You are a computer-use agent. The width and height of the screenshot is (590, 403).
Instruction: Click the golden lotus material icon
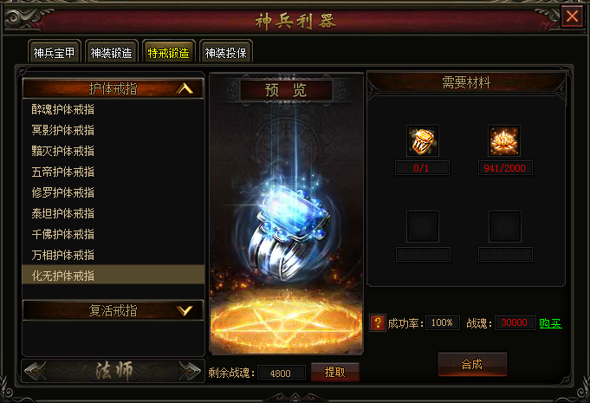coord(504,140)
